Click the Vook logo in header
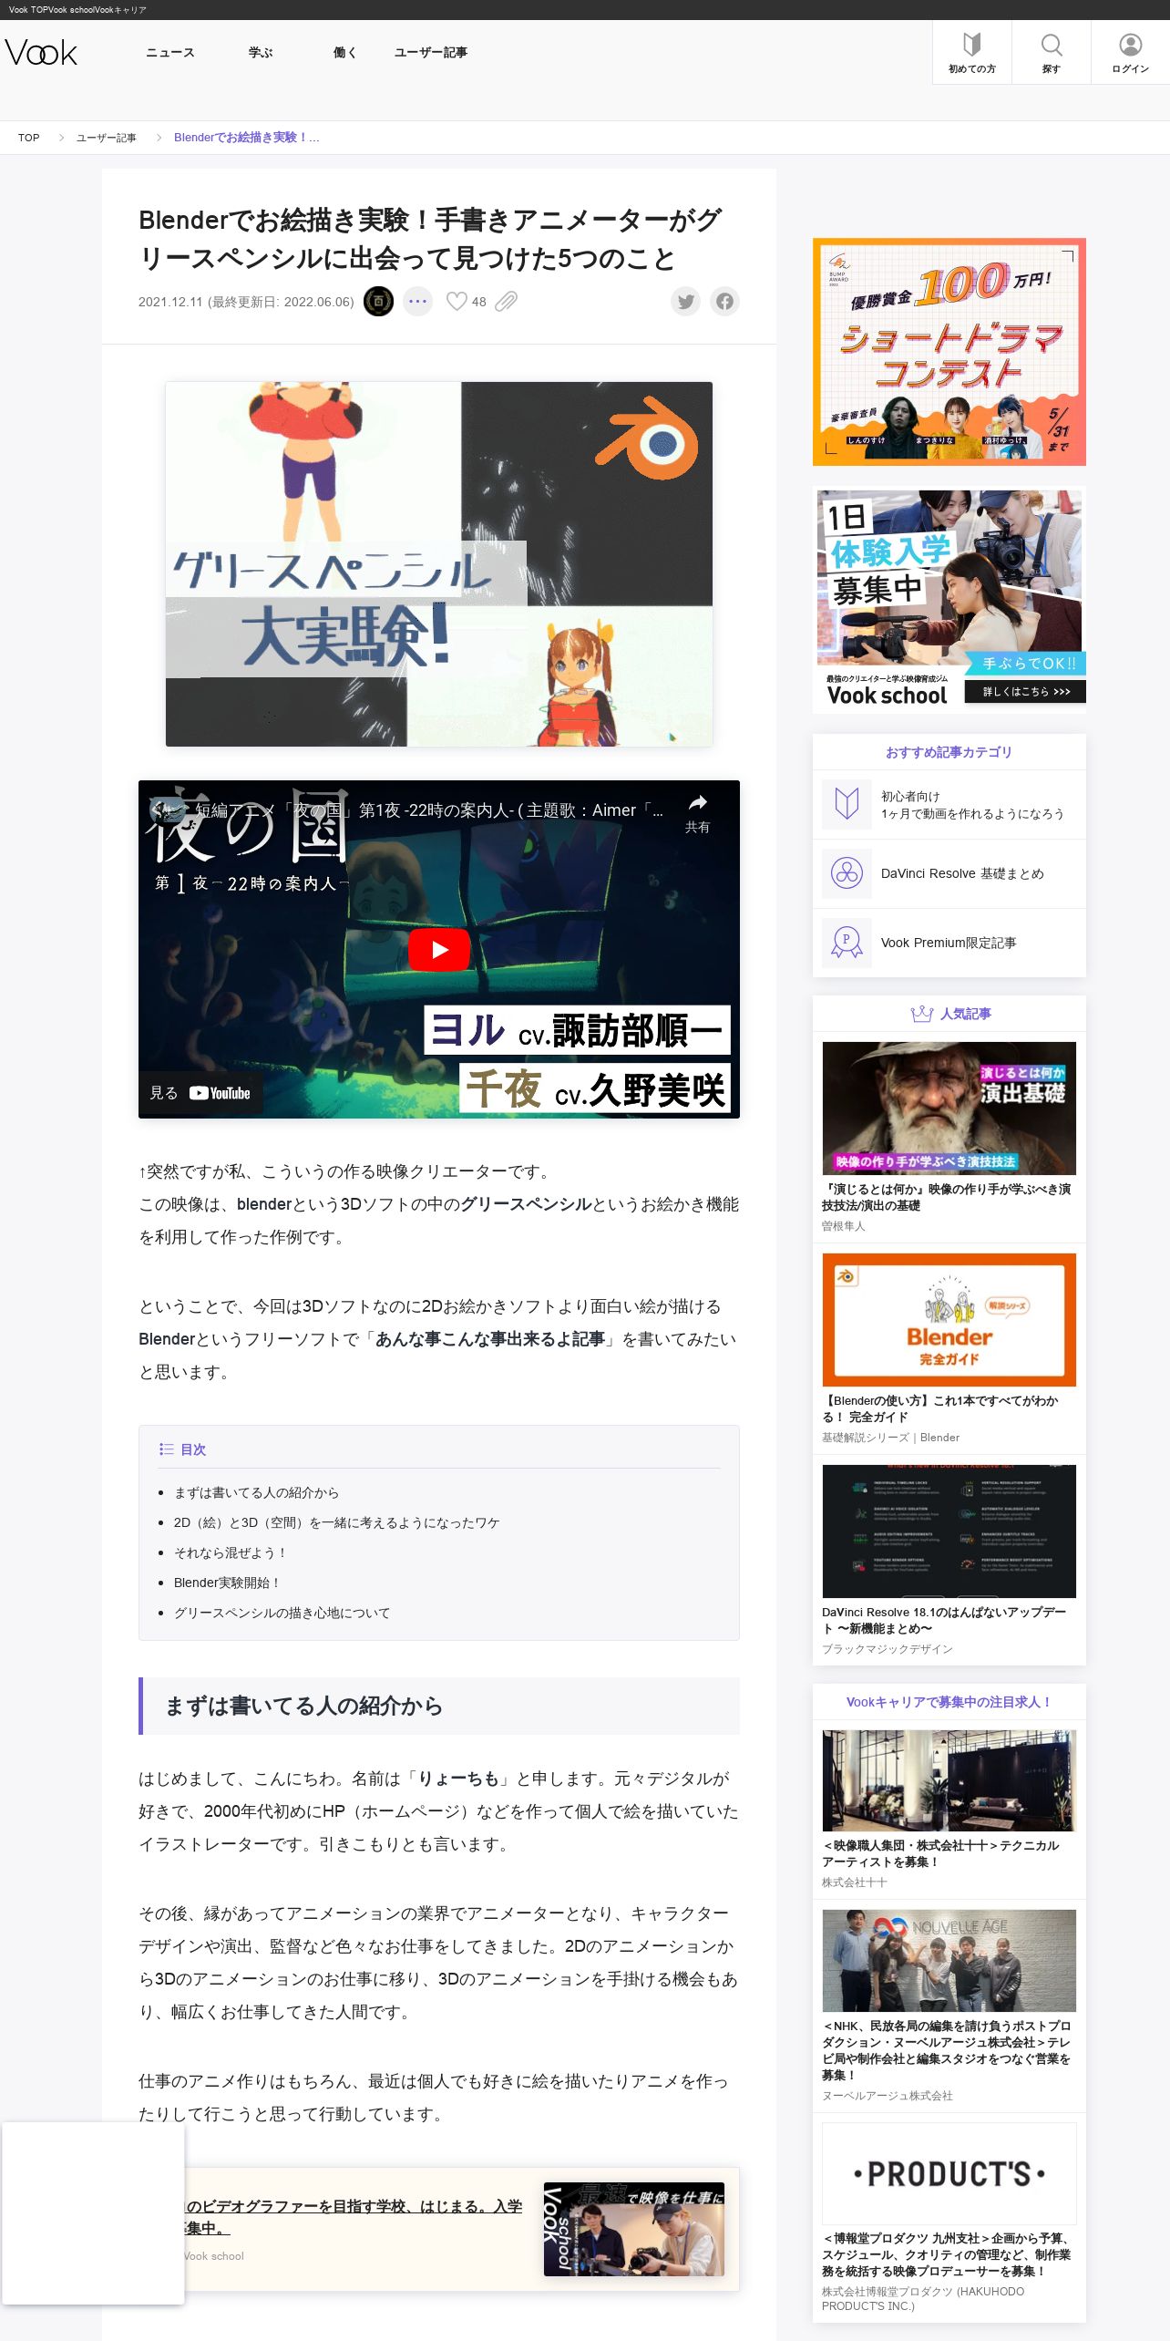 coord(41,53)
